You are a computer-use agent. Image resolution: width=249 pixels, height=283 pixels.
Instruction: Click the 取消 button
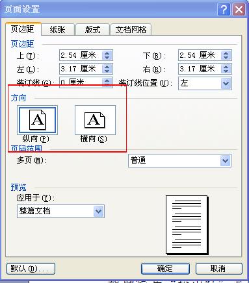(x=218, y=269)
